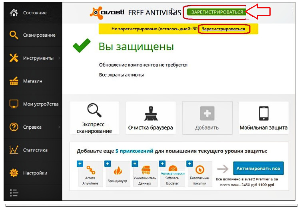This screenshot has height=208, width=303.
Task: Click the home icon next to Состояние
Action: click(x=14, y=13)
